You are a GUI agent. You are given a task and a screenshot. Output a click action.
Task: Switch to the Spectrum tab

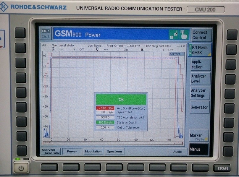(114, 151)
